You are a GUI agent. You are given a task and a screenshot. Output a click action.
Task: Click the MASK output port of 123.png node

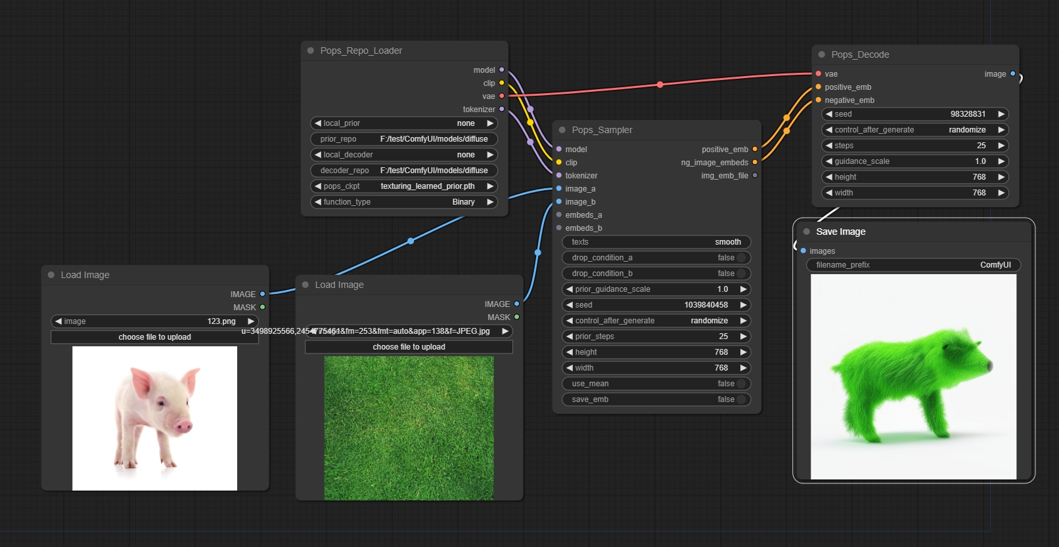click(263, 307)
